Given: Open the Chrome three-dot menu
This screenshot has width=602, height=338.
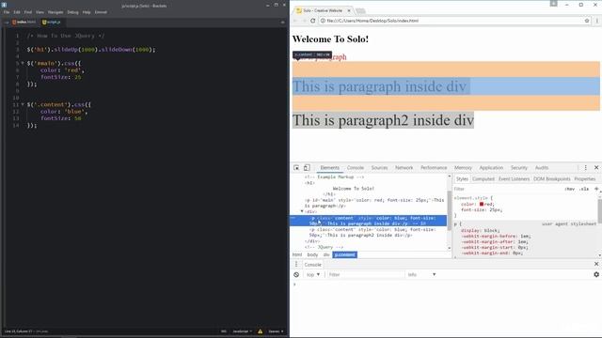Looking at the screenshot, I should tap(596, 21).
